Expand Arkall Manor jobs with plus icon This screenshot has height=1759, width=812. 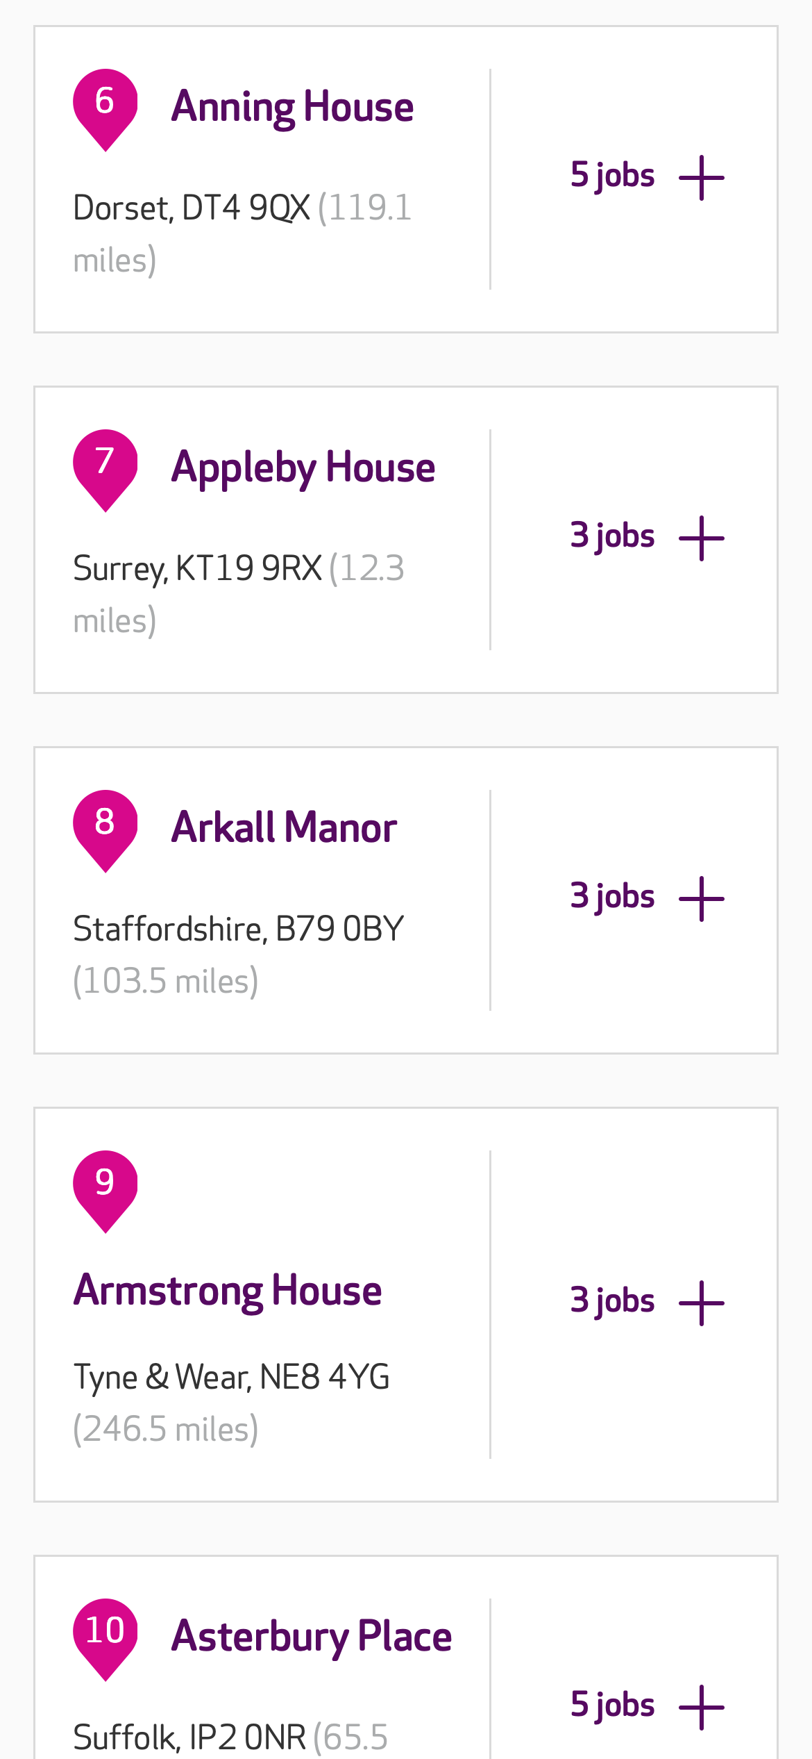(702, 899)
